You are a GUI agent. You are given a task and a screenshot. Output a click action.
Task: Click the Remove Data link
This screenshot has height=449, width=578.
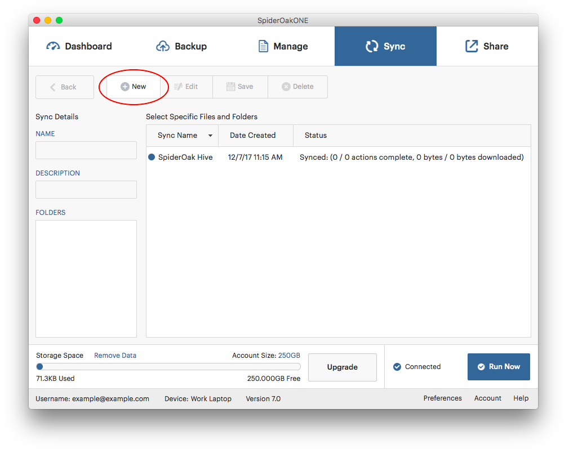click(x=115, y=355)
